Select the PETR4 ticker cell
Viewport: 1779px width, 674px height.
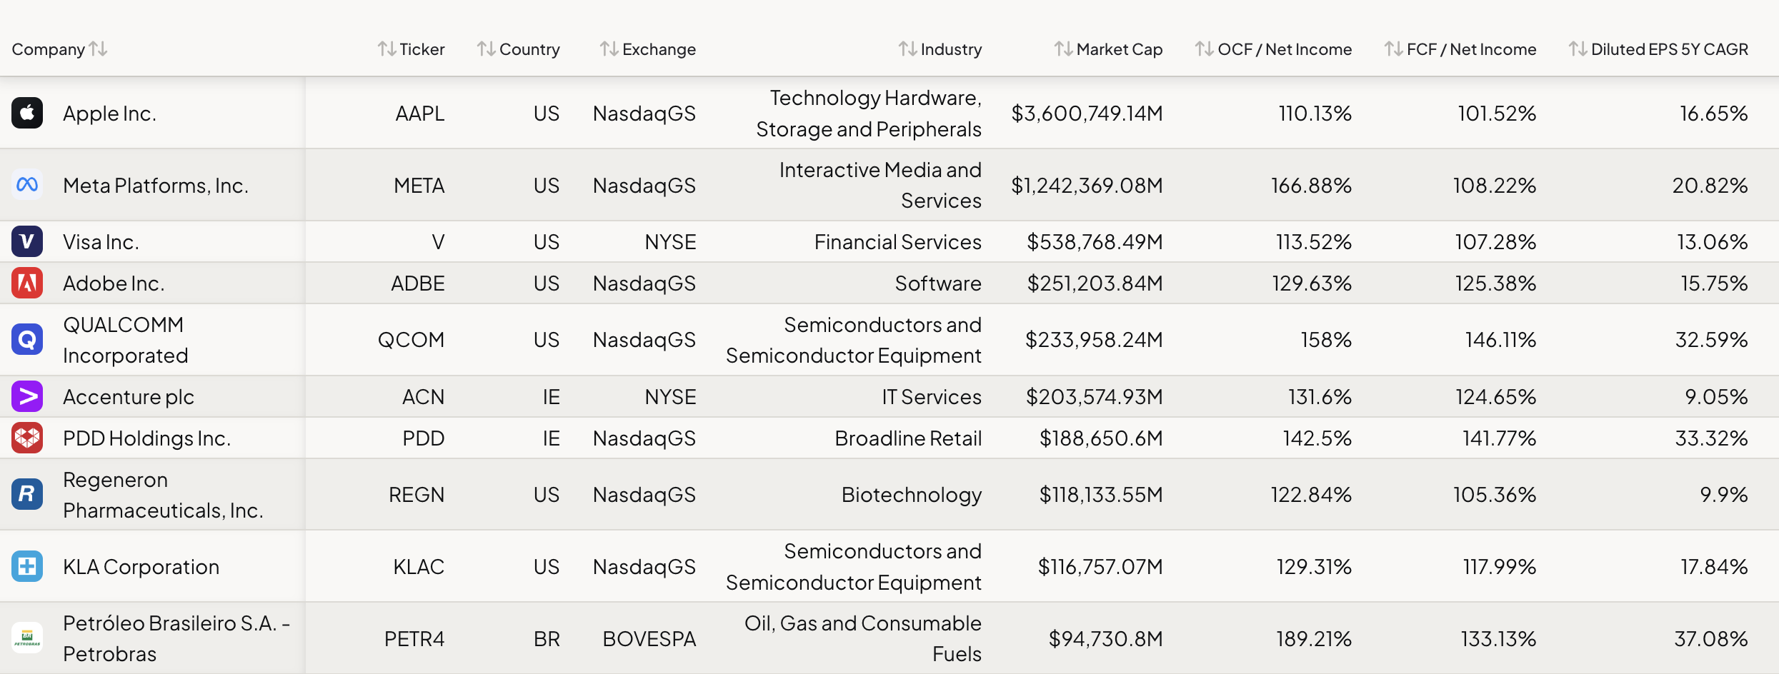coord(414,639)
